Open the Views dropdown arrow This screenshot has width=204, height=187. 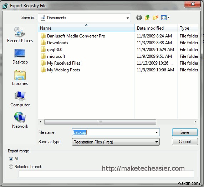(x=168, y=17)
